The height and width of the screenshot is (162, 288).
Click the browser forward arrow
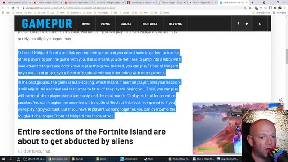point(8,8)
